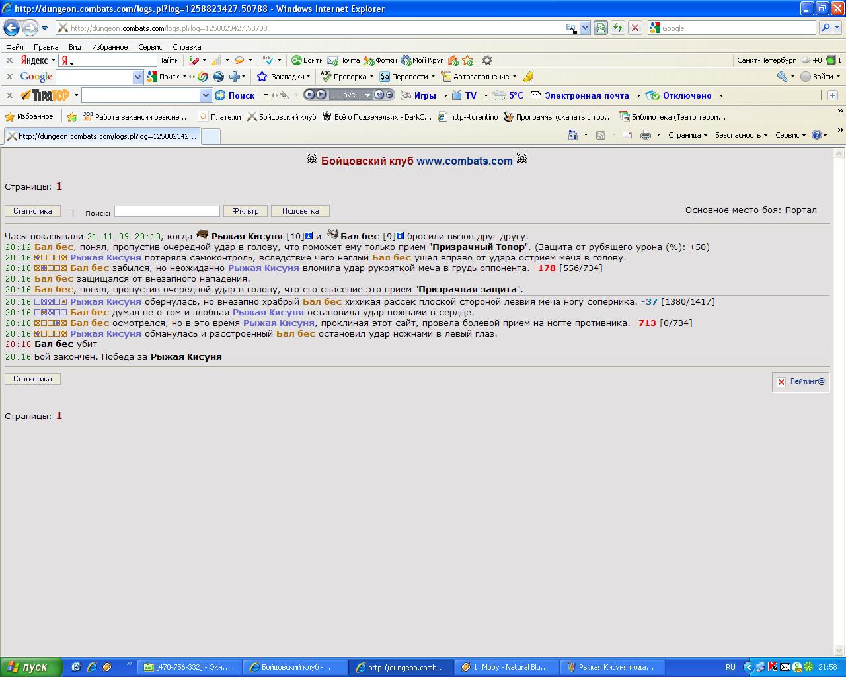
Task: Click the RU language indicator in tray
Action: click(x=730, y=667)
